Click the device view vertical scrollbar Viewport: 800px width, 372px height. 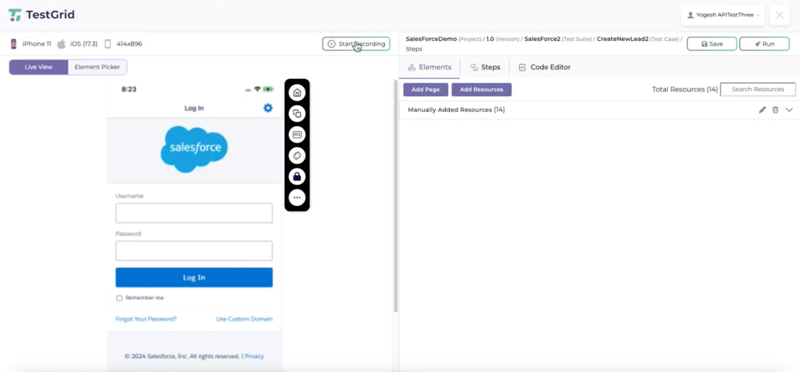[395, 196]
